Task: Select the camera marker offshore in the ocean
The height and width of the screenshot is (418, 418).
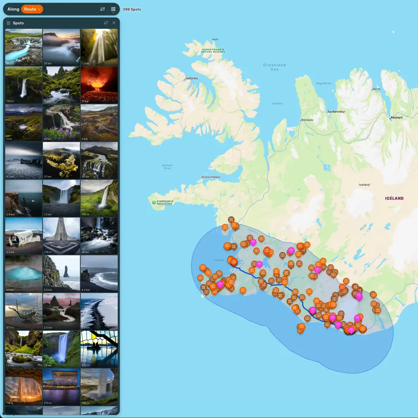Action: pos(301,326)
